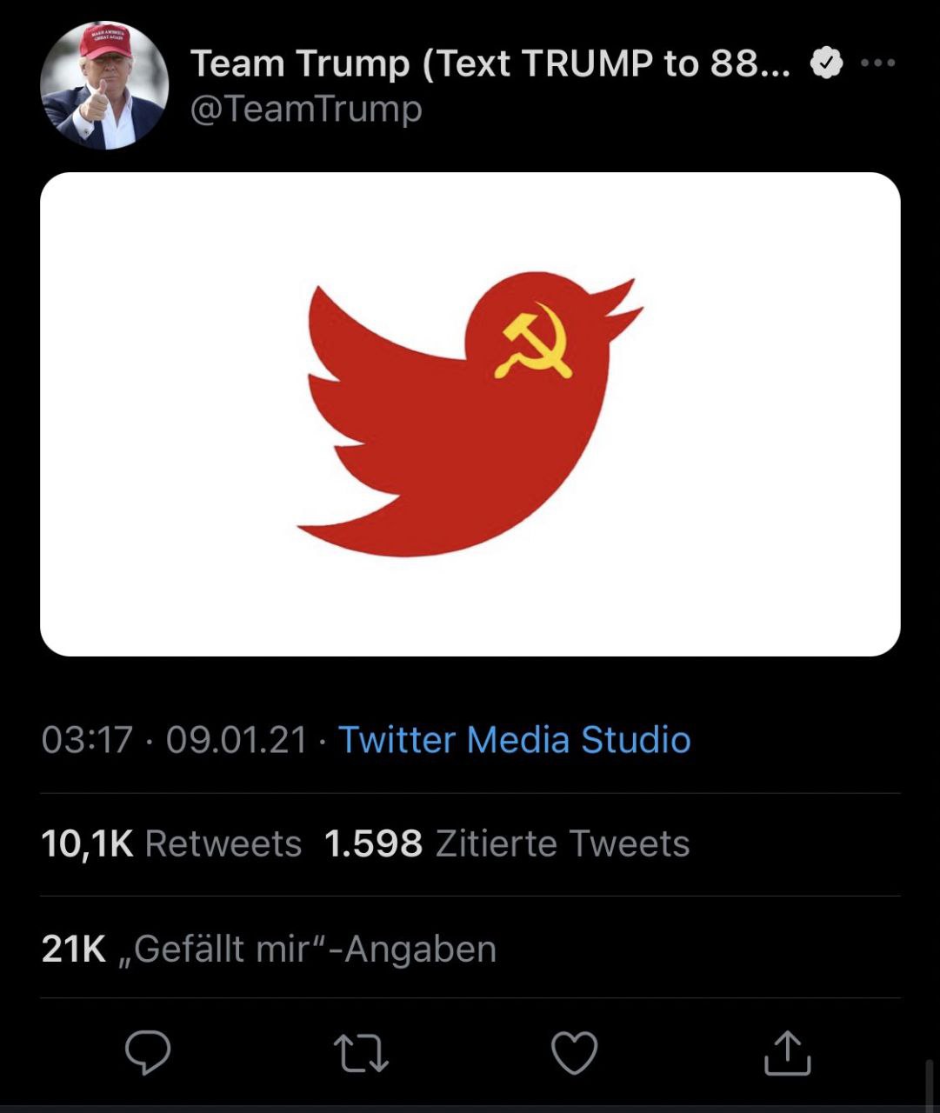
Task: Open the three-dot more options menu
Action: (x=877, y=63)
